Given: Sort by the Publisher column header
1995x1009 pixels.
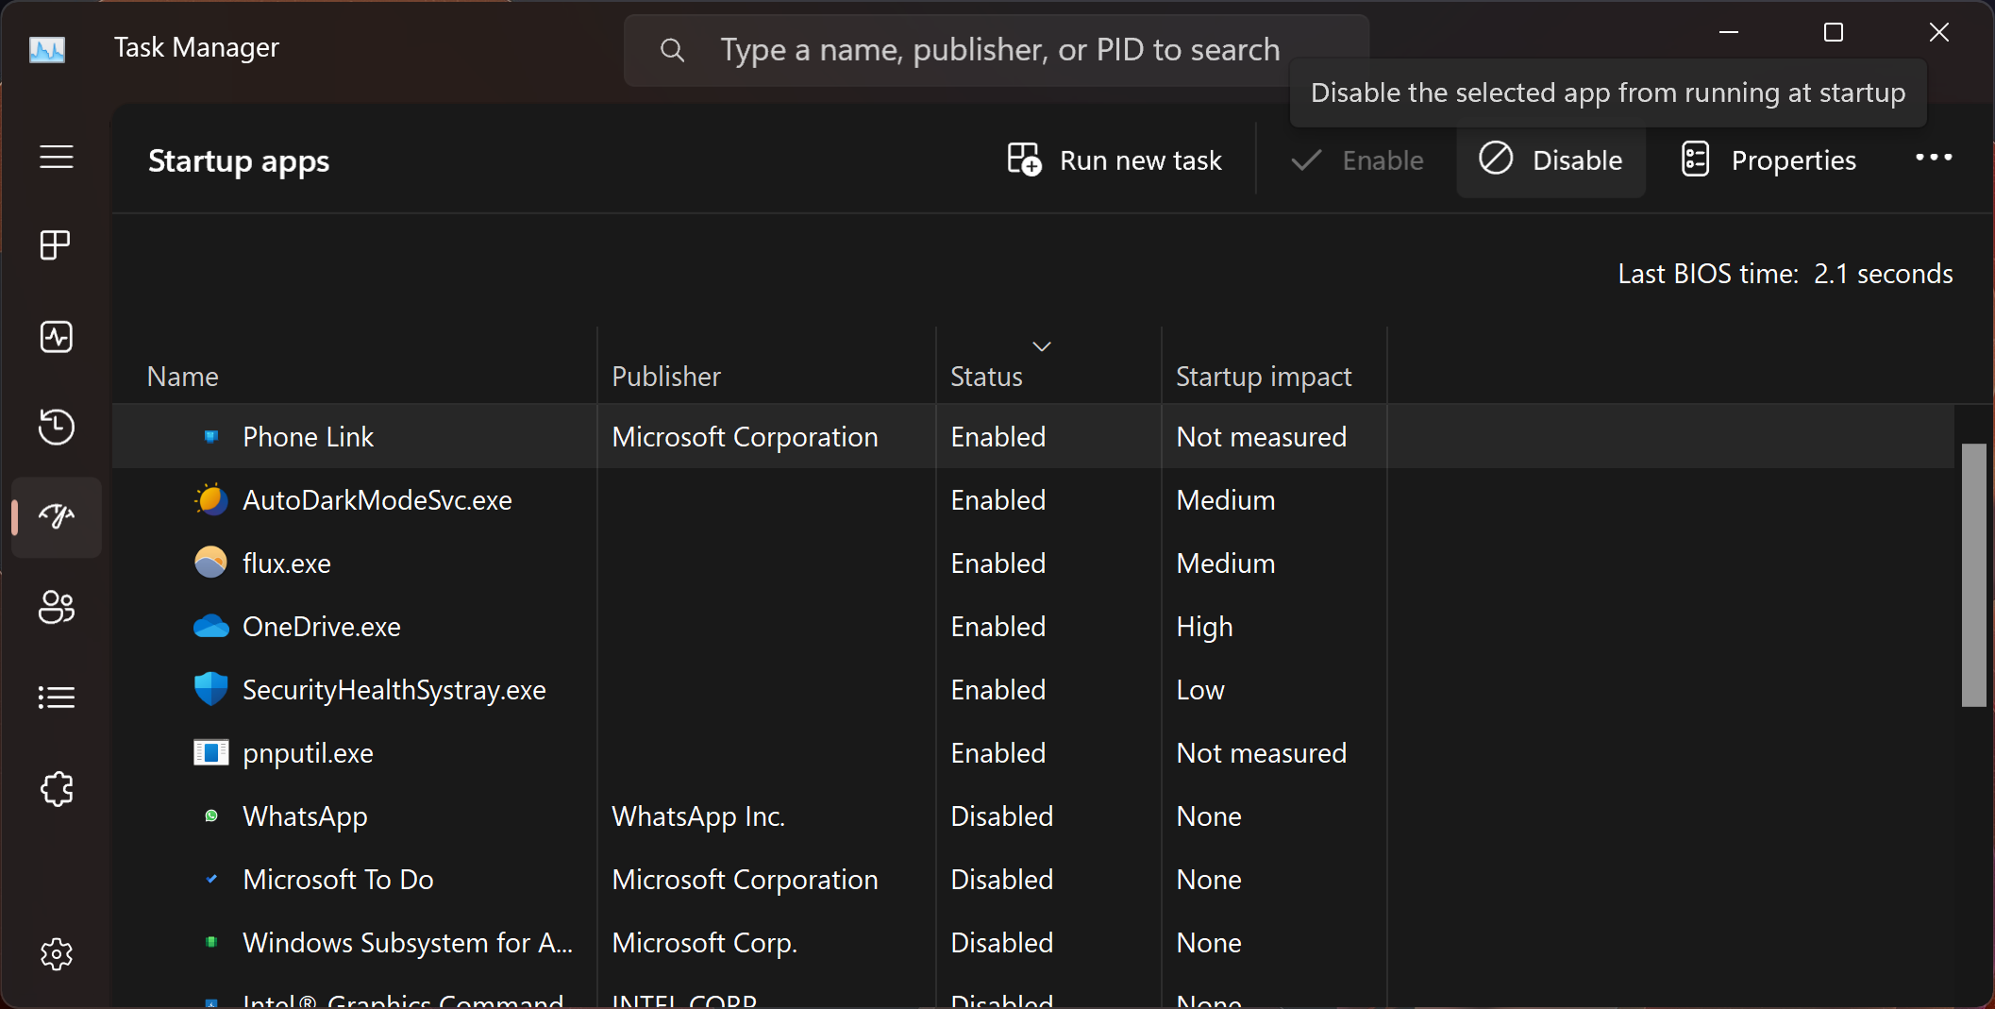Looking at the screenshot, I should click(x=666, y=377).
